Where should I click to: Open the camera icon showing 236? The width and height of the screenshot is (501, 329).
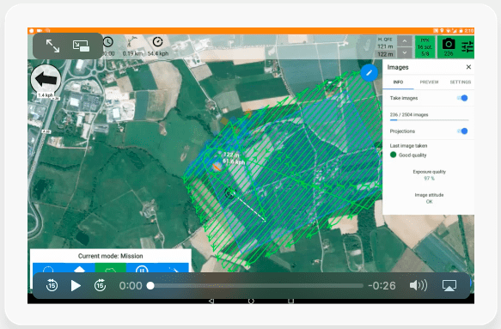point(449,46)
